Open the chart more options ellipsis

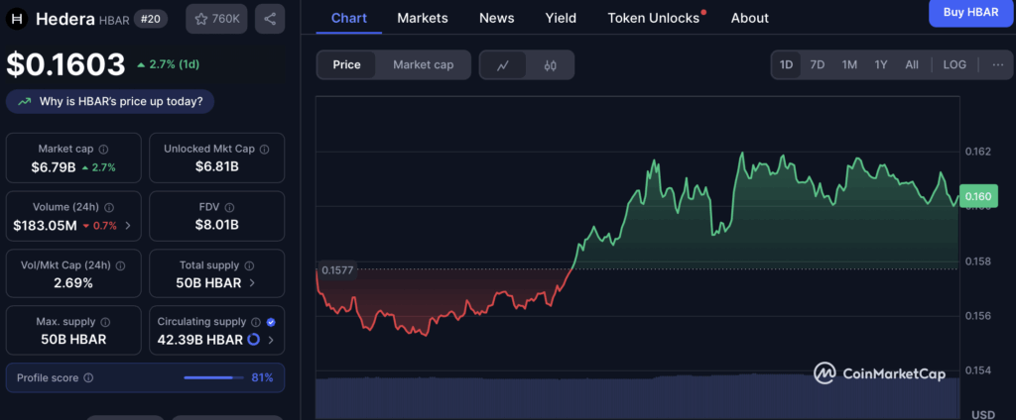(998, 64)
